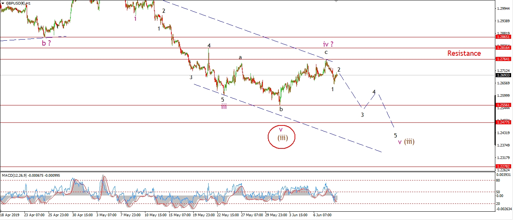This screenshot has width=513, height=220.
Task: Click the 1.24319 price axis value
Action: [x=504, y=133]
